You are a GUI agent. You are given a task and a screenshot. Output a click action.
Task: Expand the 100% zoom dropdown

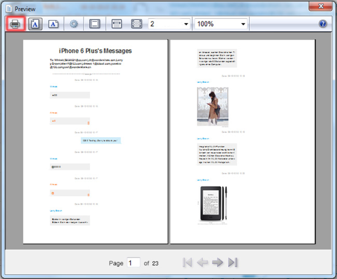243,24
